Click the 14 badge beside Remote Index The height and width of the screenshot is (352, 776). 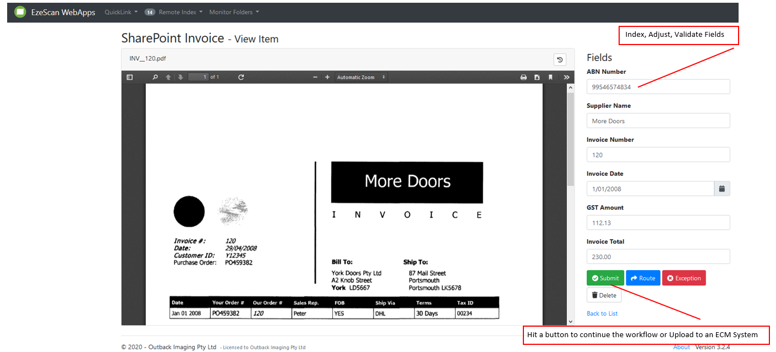tap(150, 12)
